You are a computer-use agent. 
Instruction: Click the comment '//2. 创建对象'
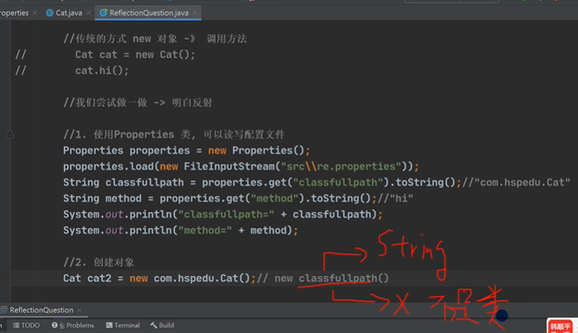98,263
